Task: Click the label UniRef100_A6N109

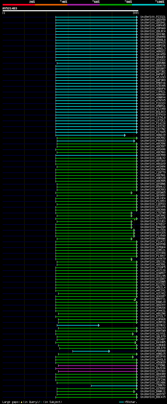Action: coord(153,135)
